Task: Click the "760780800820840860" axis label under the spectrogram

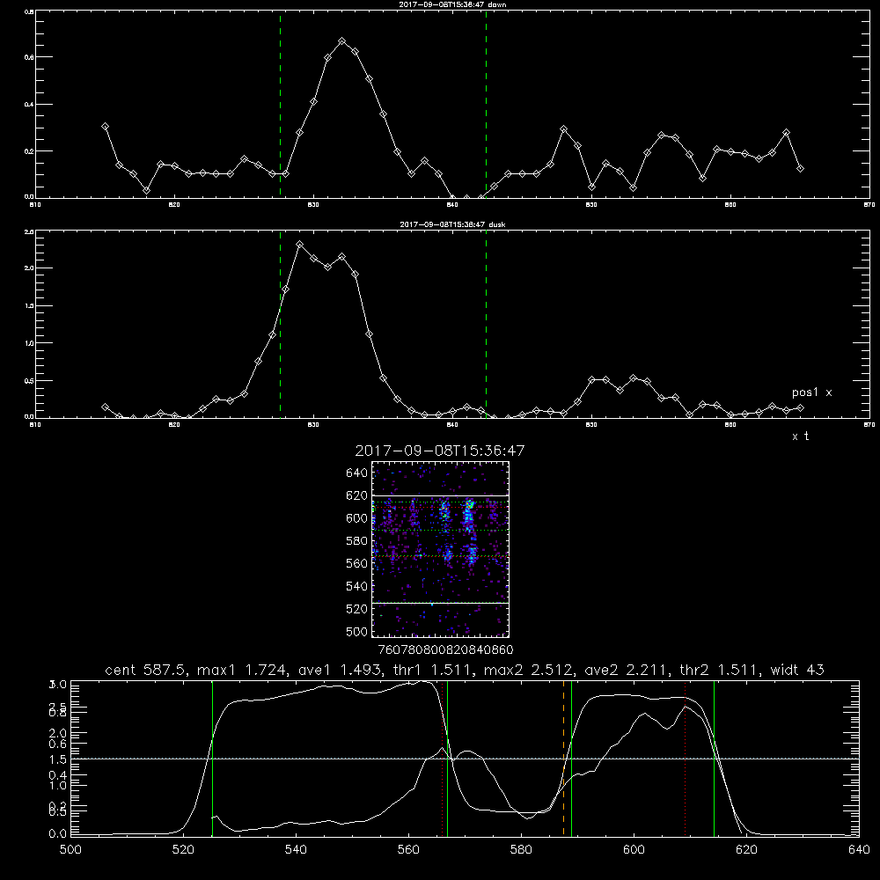Action: coord(445,649)
